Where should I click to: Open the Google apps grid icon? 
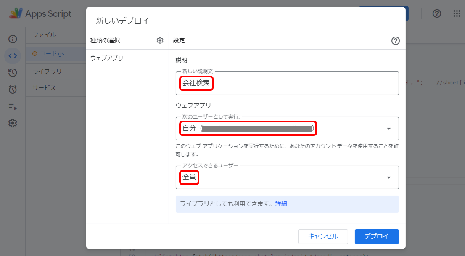click(x=457, y=13)
